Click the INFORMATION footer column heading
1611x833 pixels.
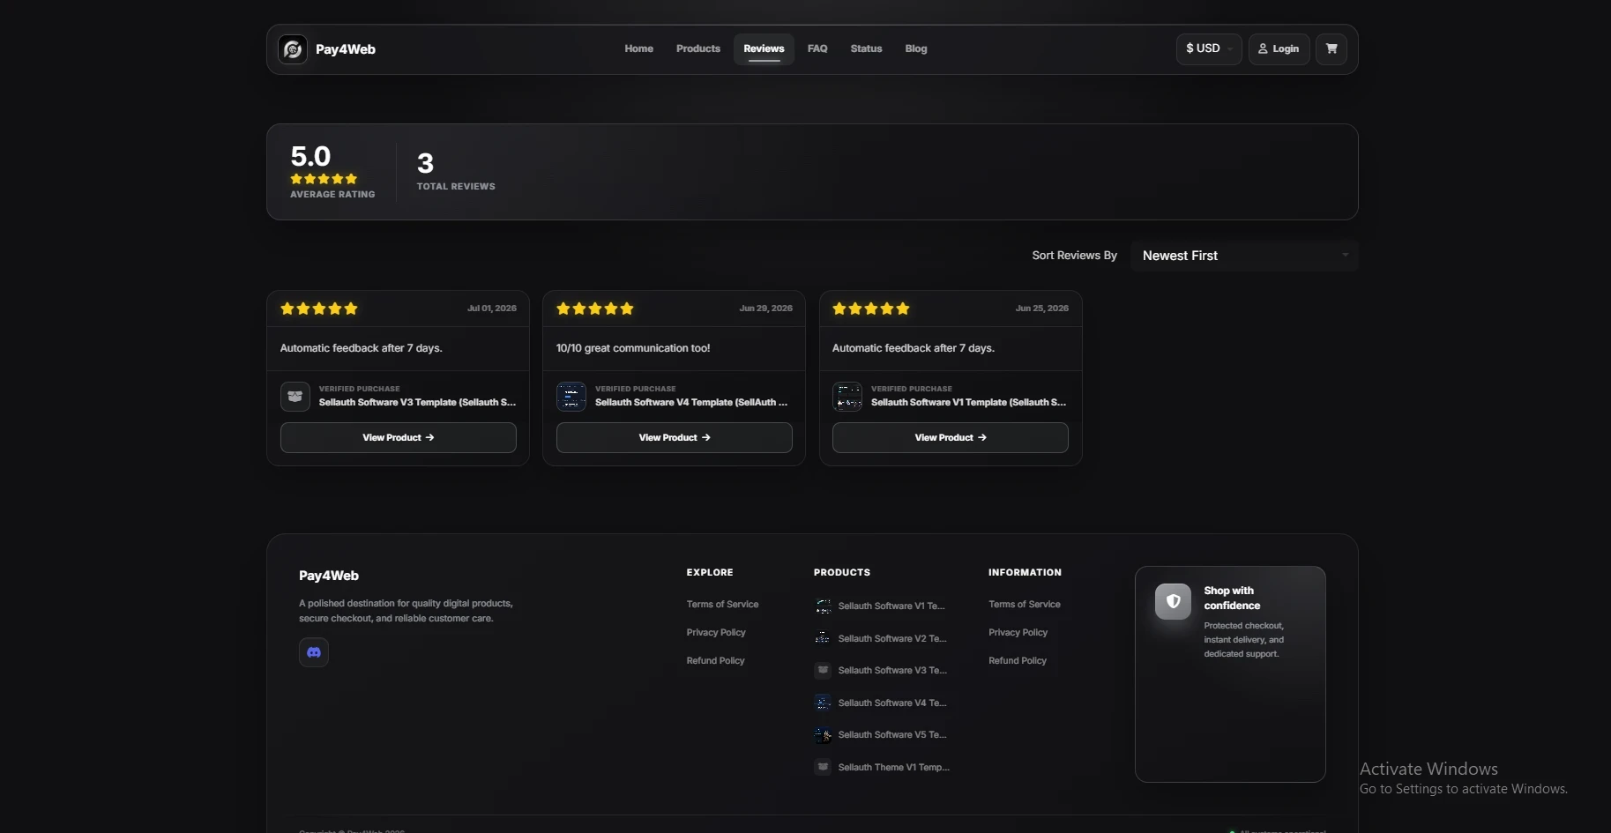(1026, 573)
